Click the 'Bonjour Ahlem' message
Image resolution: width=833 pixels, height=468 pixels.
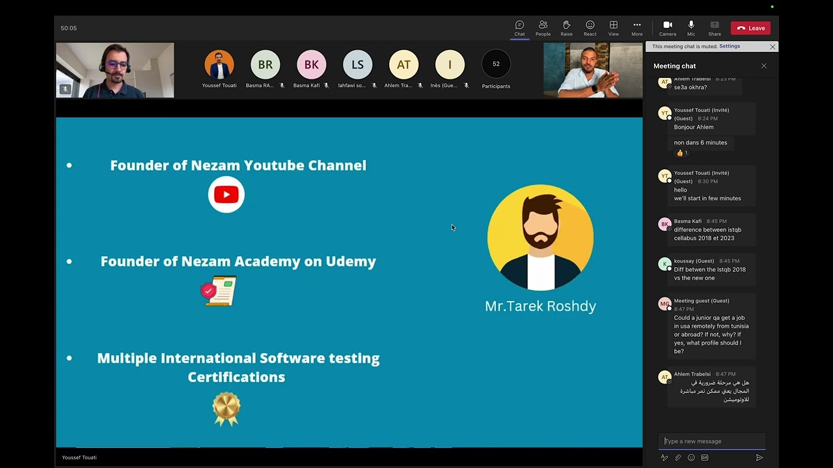[694, 127]
